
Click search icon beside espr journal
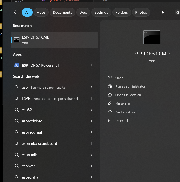[17, 132]
